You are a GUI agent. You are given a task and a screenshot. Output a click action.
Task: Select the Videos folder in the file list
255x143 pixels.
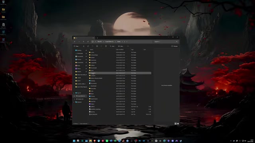120,104
